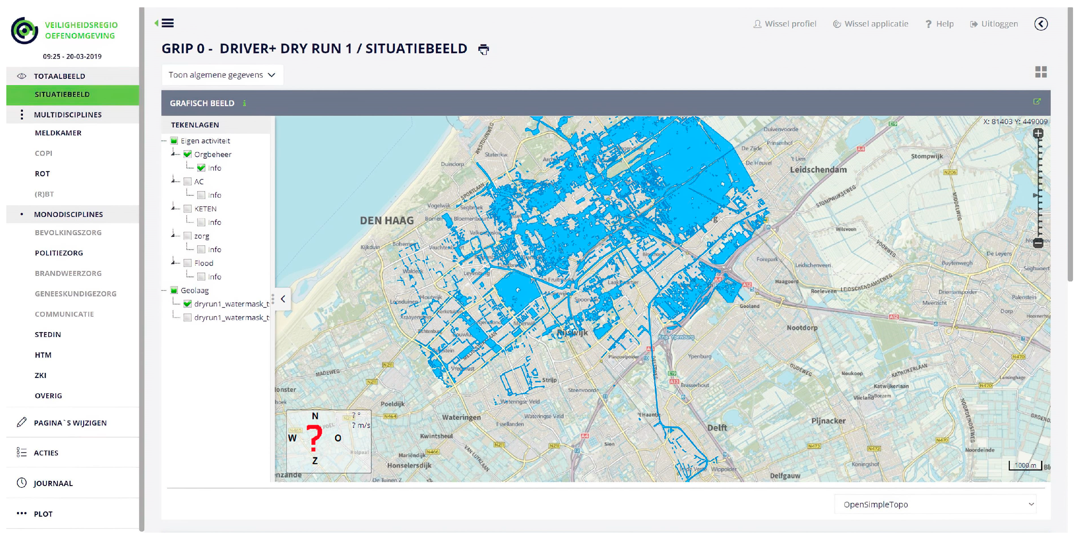The width and height of the screenshot is (1079, 538).
Task: Select Politiezorg in the sidebar
Action: (59, 253)
